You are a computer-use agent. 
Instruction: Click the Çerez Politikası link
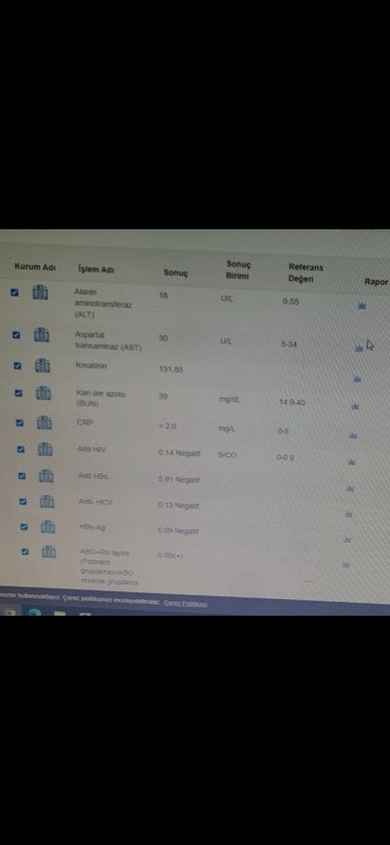[x=185, y=603]
